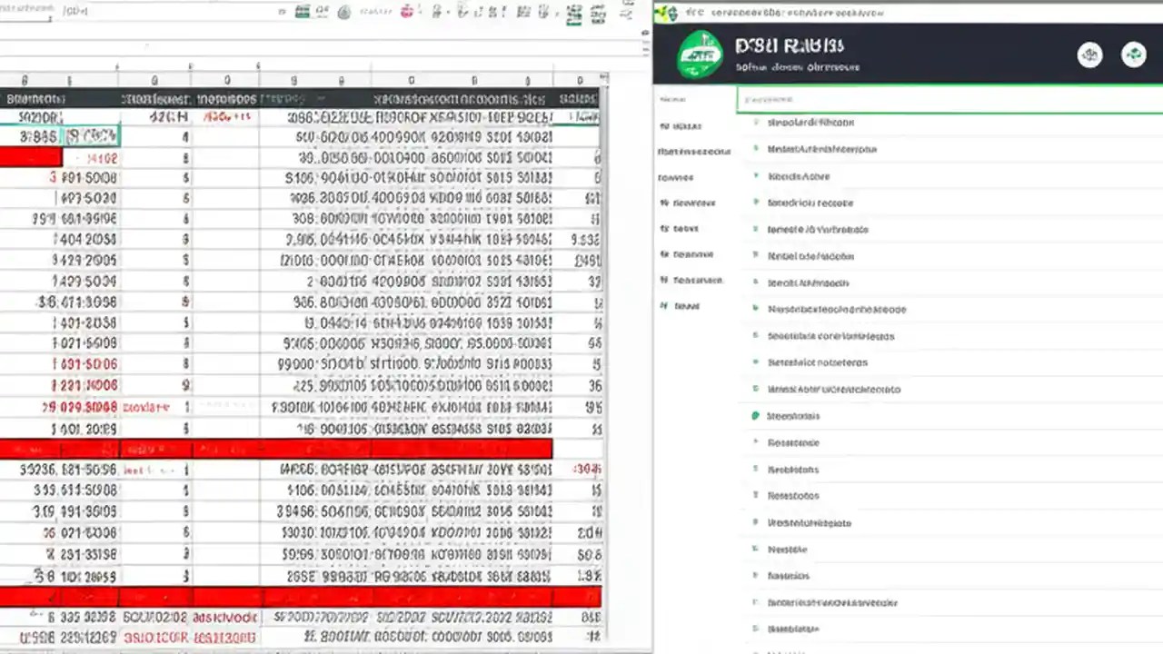
Task: Click the circular settings icon in the dark header
Action: point(1090,54)
